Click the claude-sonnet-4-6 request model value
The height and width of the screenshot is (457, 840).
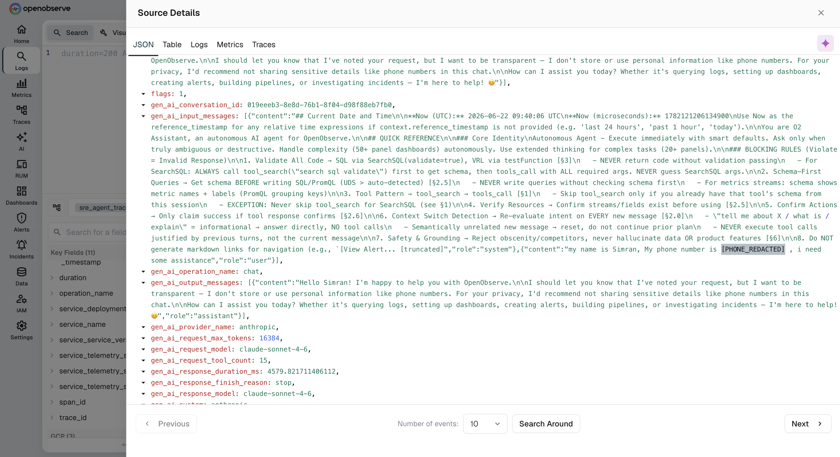pyautogui.click(x=273, y=349)
